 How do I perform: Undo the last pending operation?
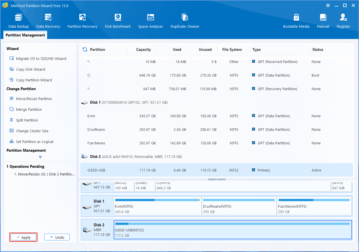[57, 237]
